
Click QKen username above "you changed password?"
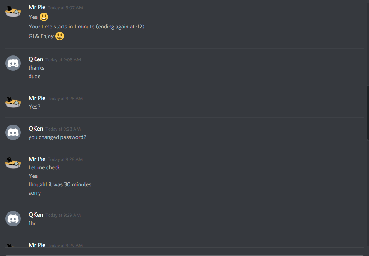coord(36,129)
